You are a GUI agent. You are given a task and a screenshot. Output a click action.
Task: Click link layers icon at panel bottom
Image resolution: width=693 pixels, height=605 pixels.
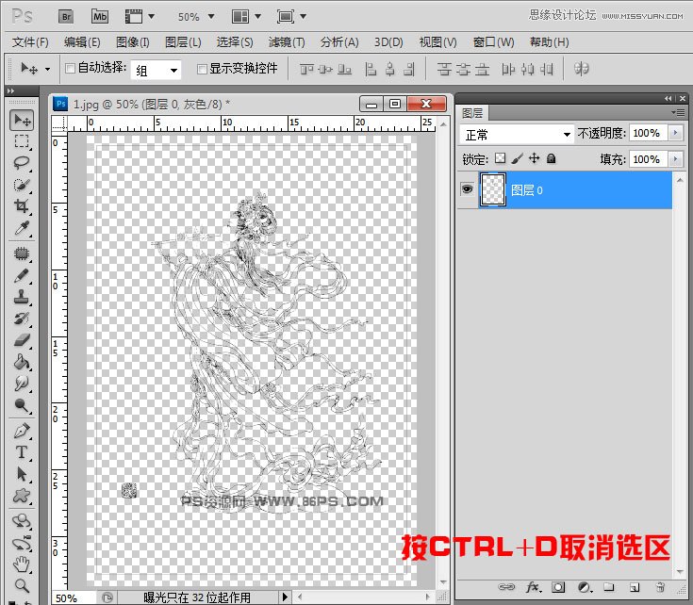(x=506, y=587)
